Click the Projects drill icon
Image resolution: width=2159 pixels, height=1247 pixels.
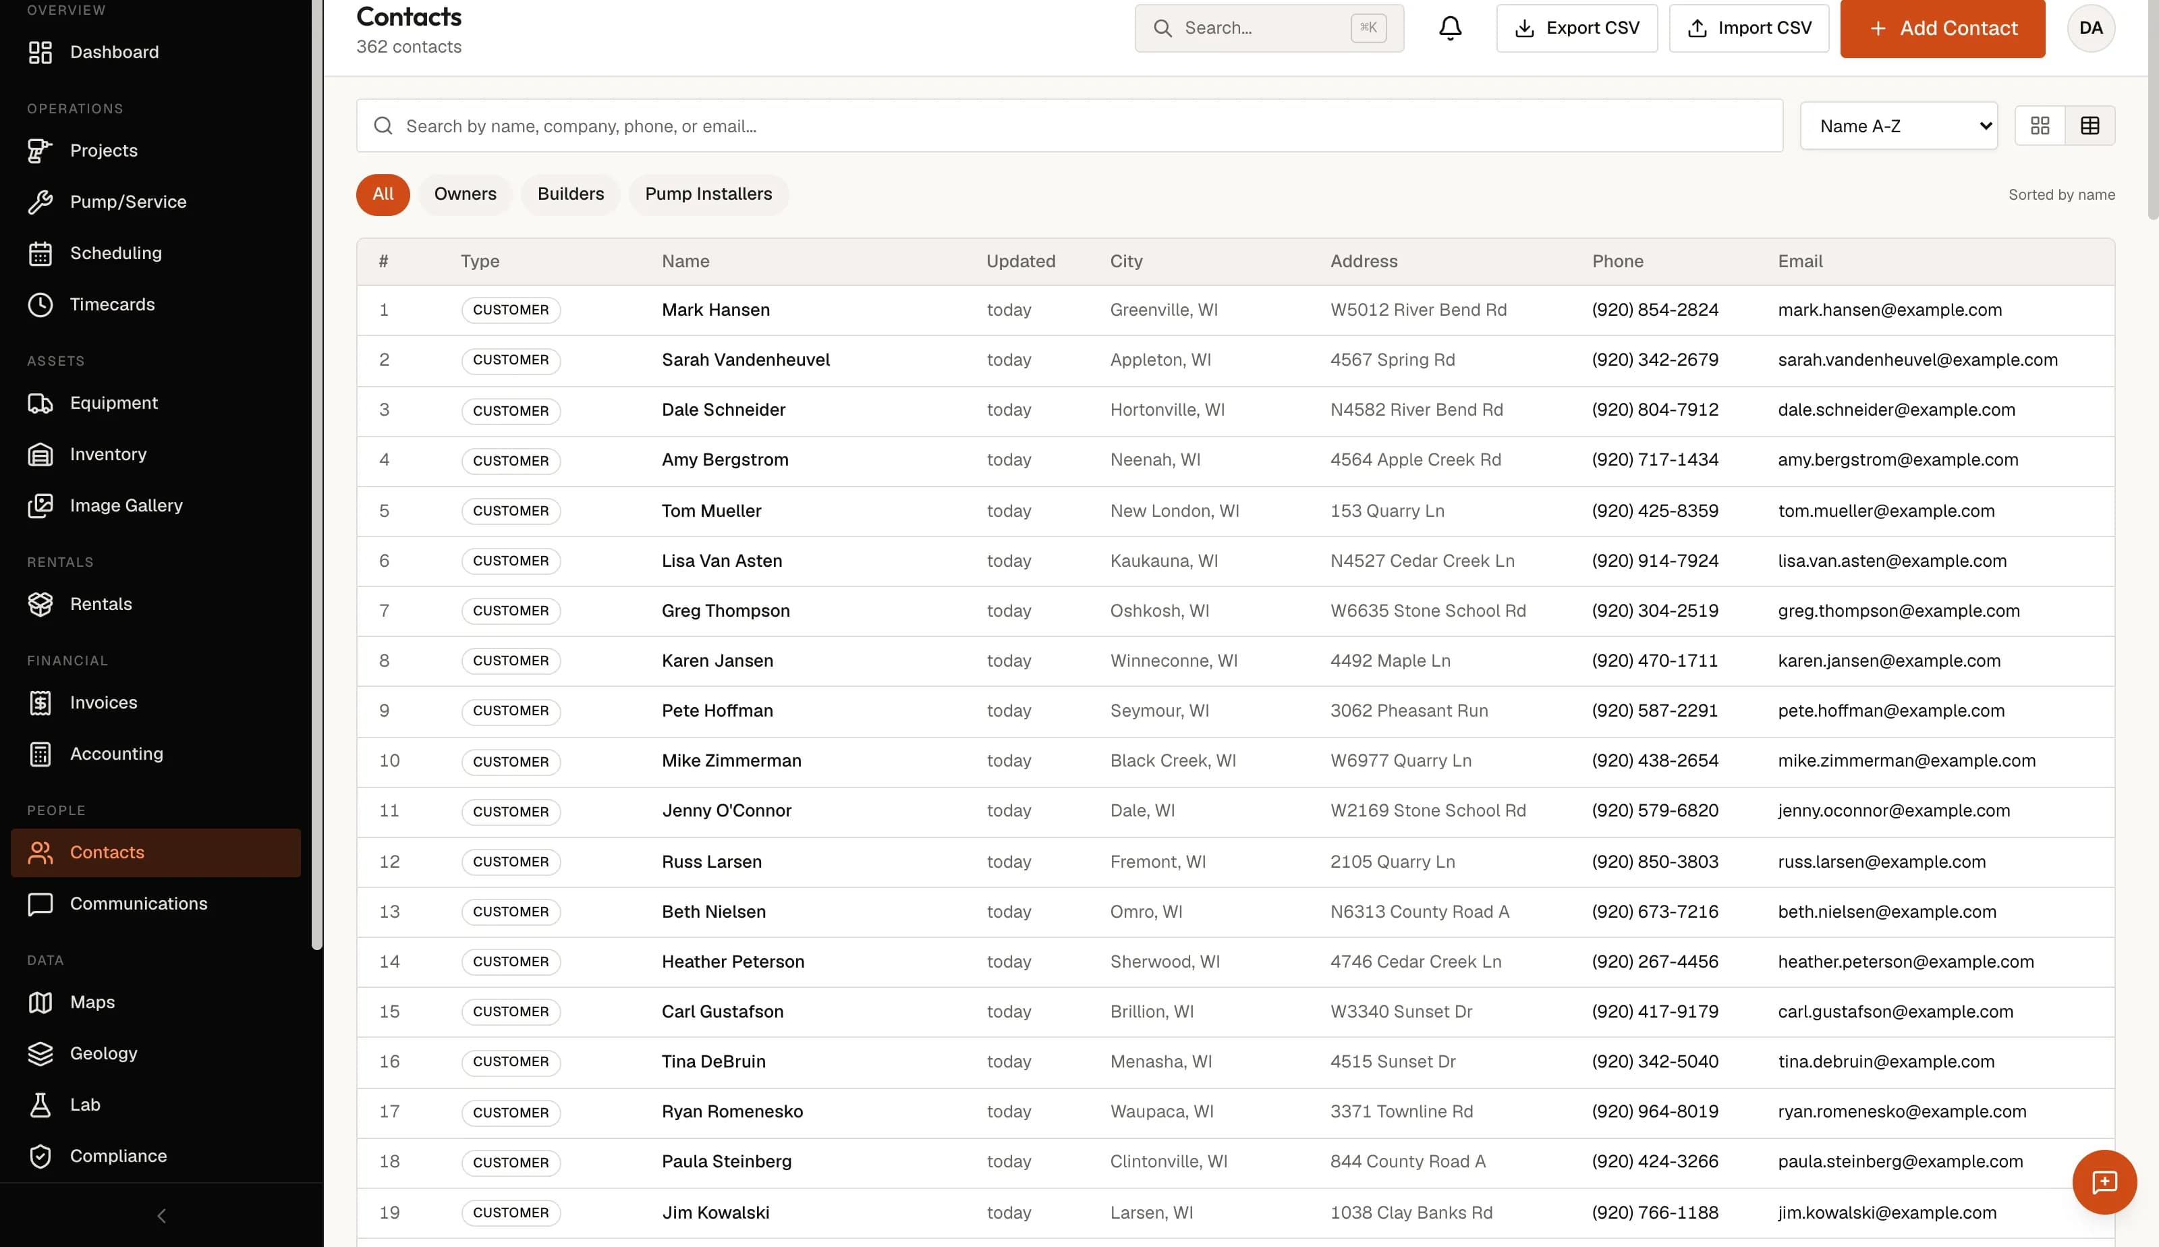[x=40, y=150]
